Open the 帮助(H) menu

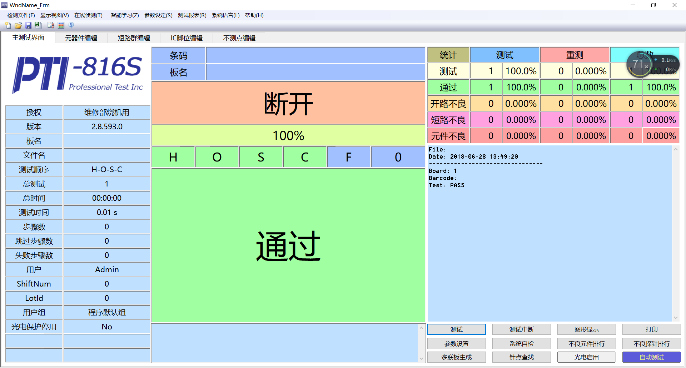point(254,15)
